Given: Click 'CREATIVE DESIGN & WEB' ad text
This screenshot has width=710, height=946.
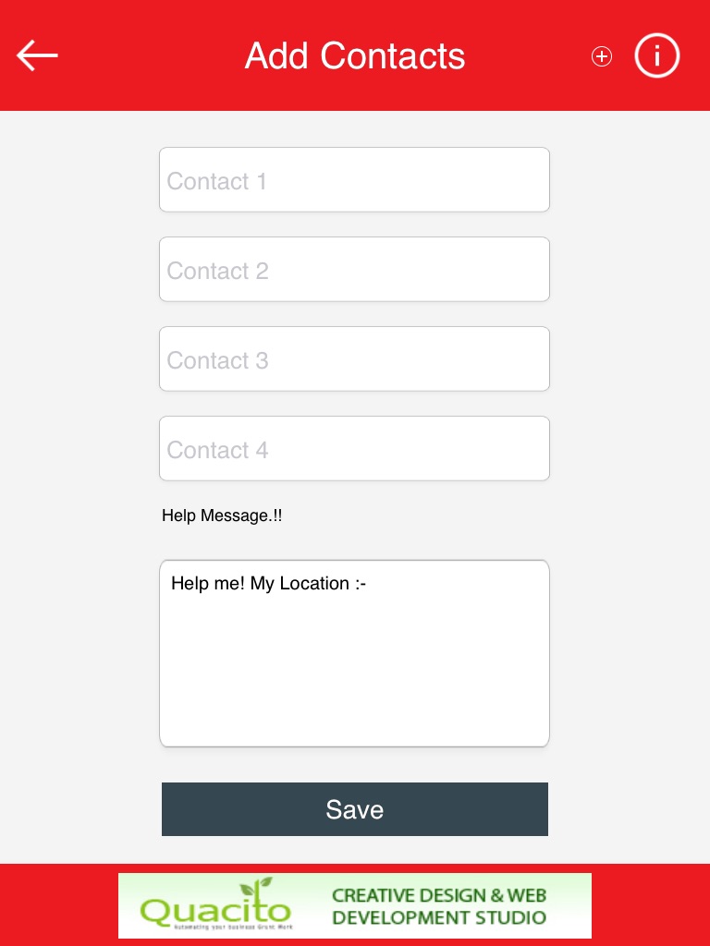Looking at the screenshot, I should tap(439, 894).
